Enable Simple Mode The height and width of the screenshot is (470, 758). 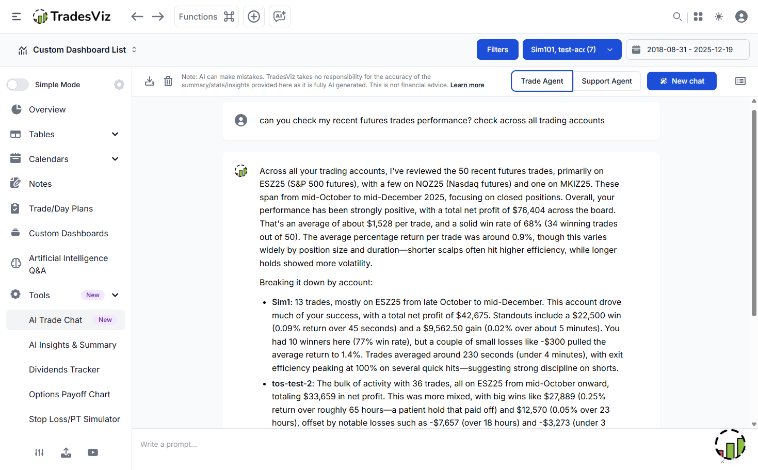18,85
